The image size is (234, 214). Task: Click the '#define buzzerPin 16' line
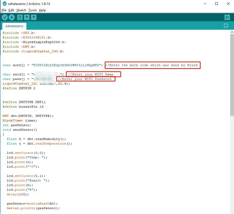point(23,107)
